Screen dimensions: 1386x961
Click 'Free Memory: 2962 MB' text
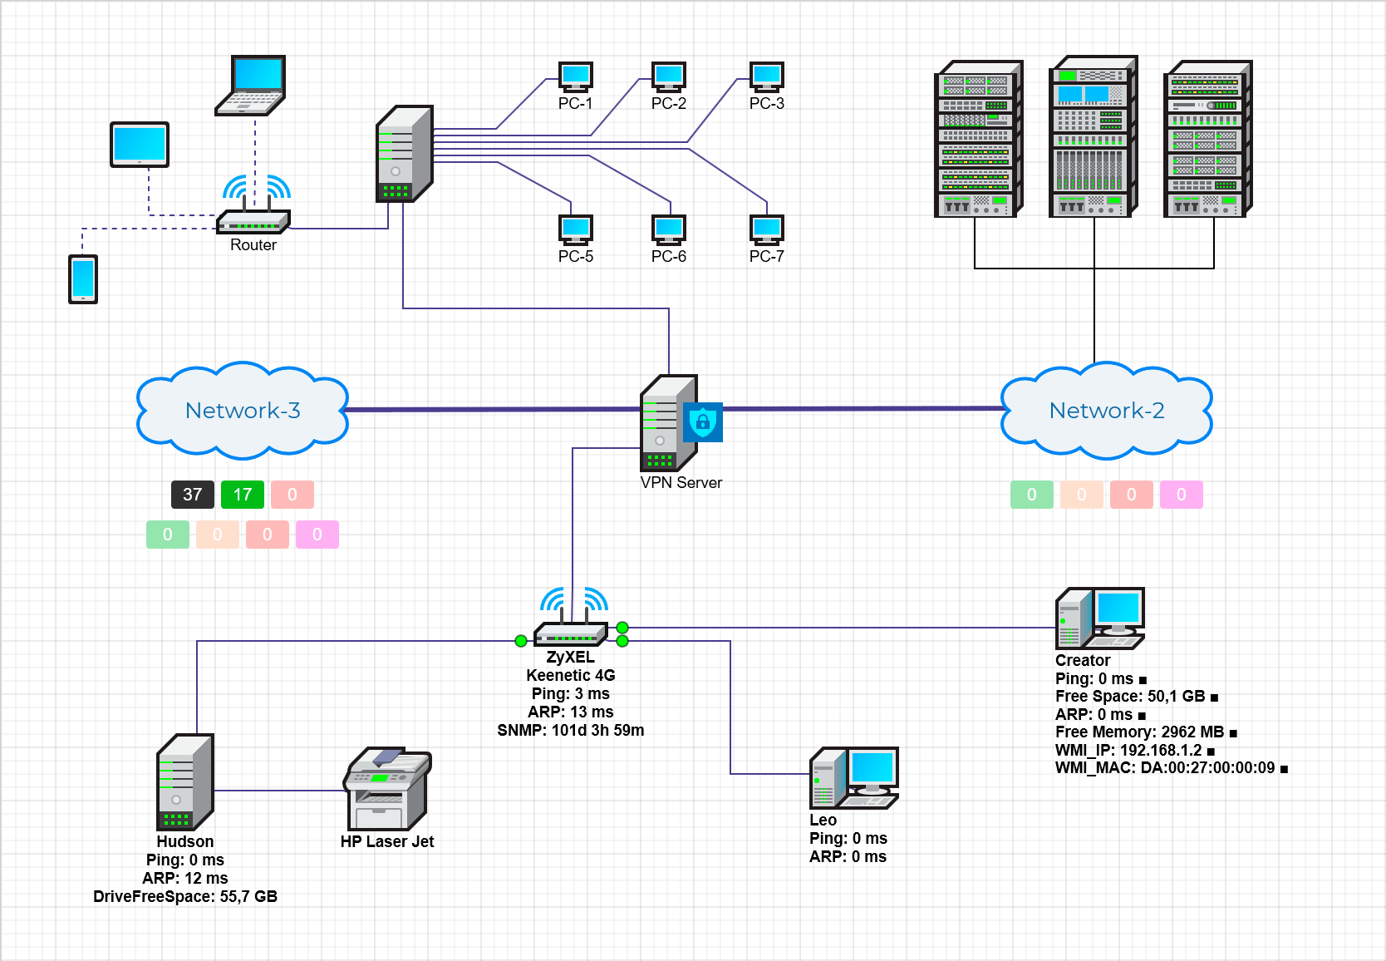pos(1140,732)
